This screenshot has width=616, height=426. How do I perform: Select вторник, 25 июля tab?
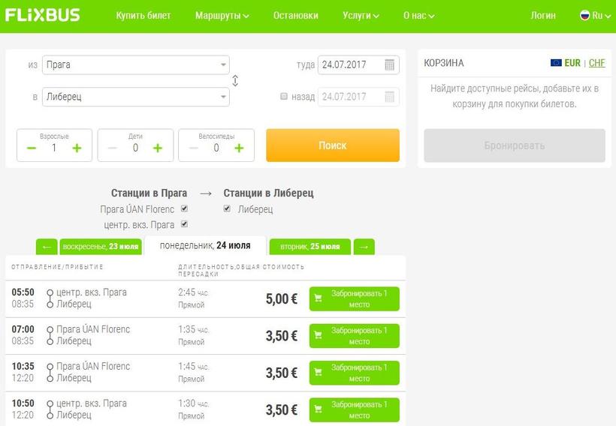coord(310,247)
